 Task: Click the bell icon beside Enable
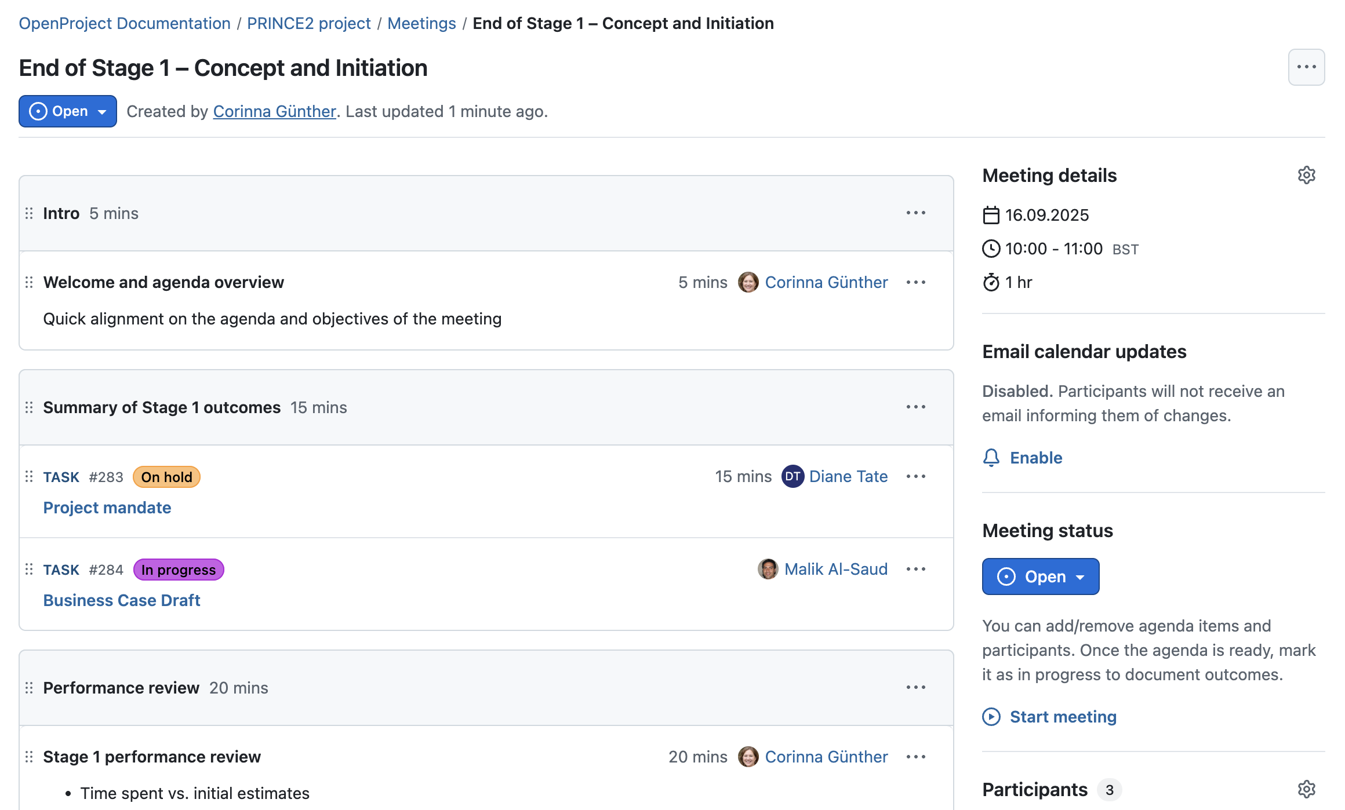(991, 458)
